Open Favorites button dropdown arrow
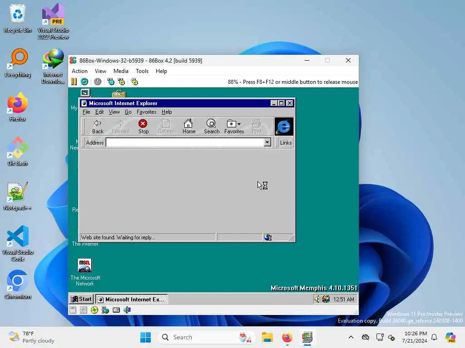 (x=239, y=124)
